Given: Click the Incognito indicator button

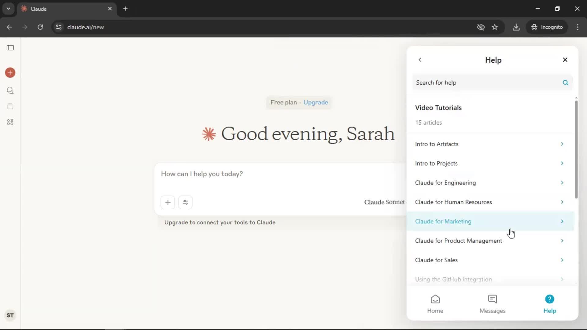Looking at the screenshot, I should pyautogui.click(x=547, y=27).
